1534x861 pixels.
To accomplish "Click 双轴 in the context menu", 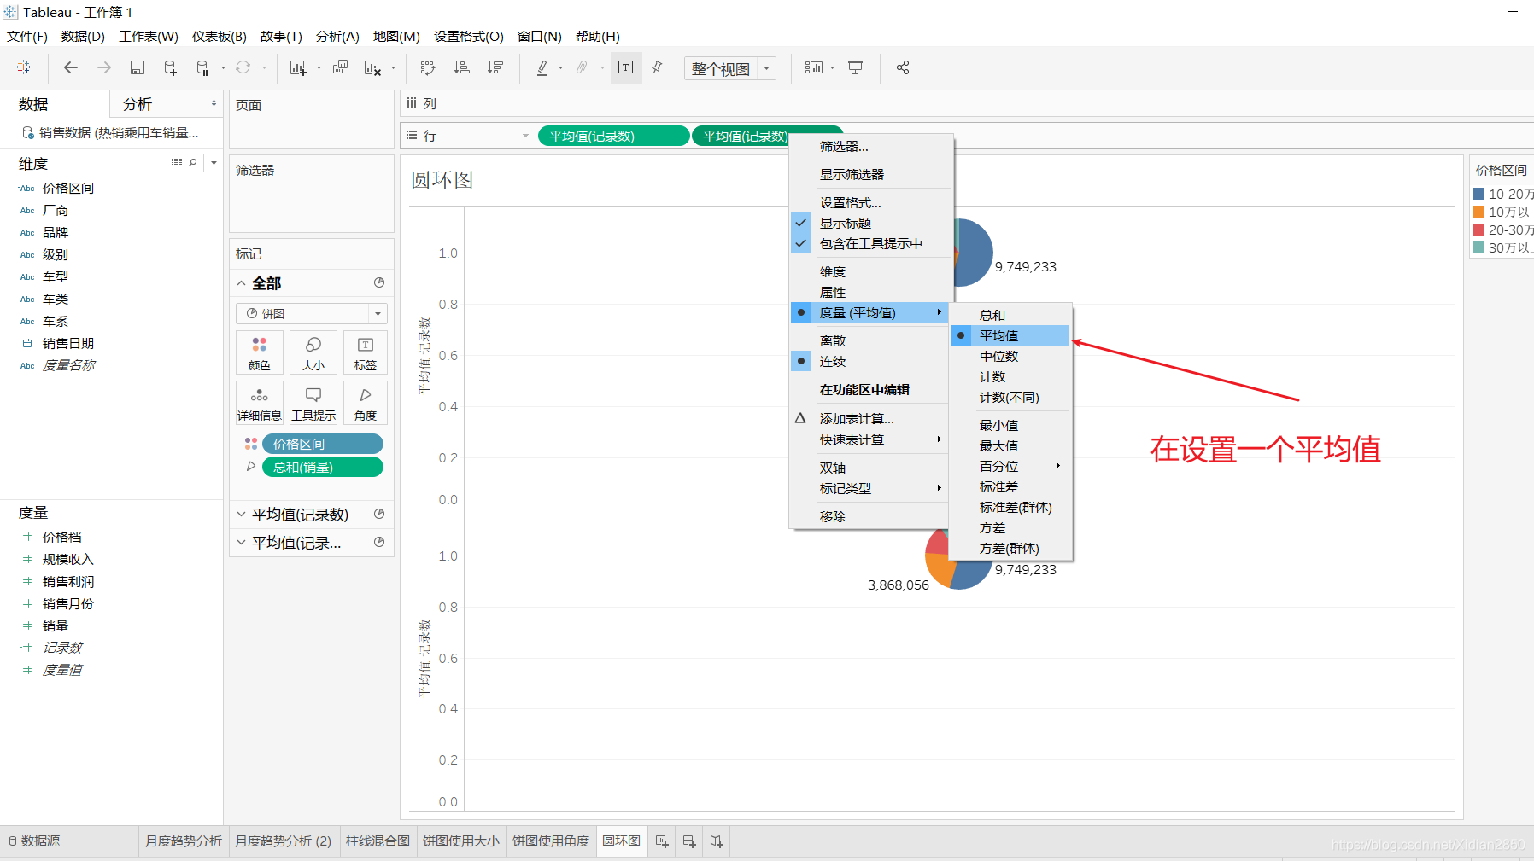I will click(x=870, y=468).
